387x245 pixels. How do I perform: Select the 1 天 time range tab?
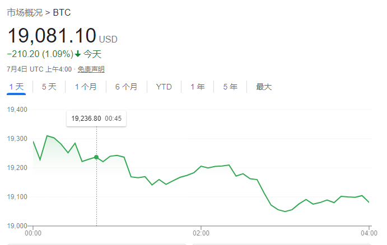16,87
